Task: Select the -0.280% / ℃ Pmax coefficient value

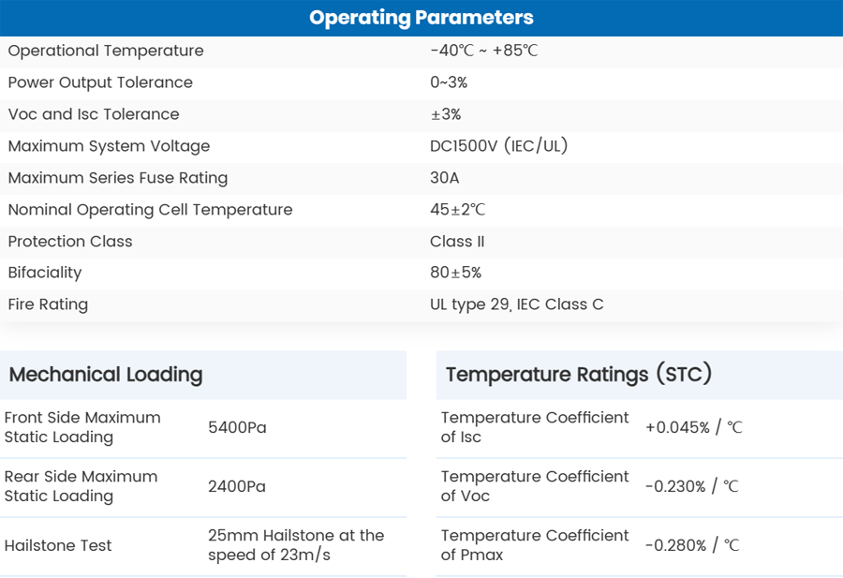Action: [x=691, y=545]
